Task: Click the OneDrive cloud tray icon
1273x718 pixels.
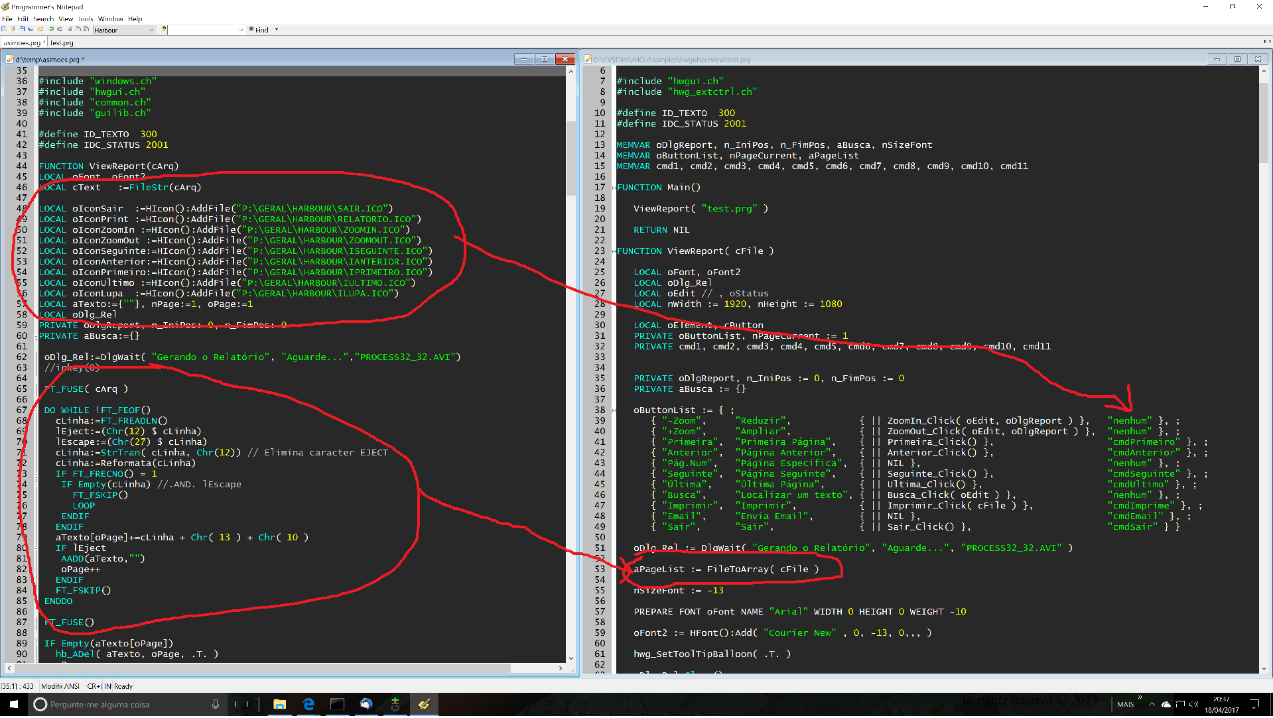Action: click(1166, 704)
